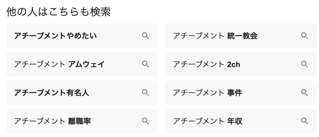Click magnifier icon next to アチーブメント 2ch

(x=304, y=64)
